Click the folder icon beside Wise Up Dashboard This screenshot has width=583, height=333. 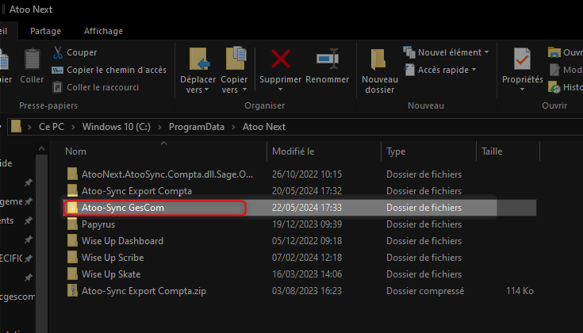click(72, 241)
